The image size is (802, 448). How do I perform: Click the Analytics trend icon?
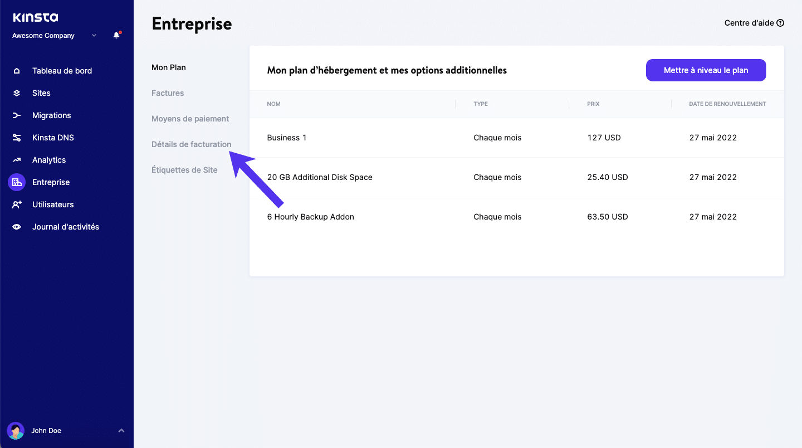click(17, 160)
